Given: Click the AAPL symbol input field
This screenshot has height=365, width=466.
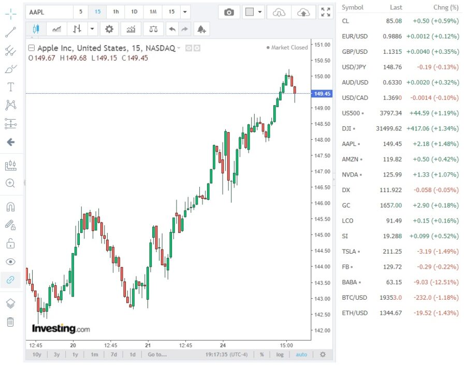Looking at the screenshot, I should coord(47,11).
